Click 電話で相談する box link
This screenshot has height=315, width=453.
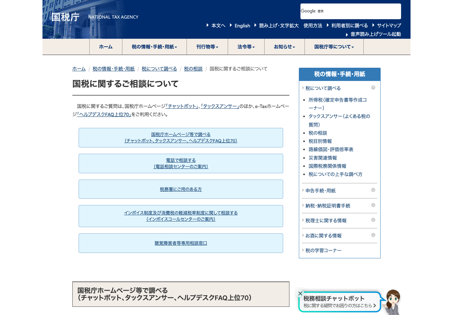coord(181,163)
